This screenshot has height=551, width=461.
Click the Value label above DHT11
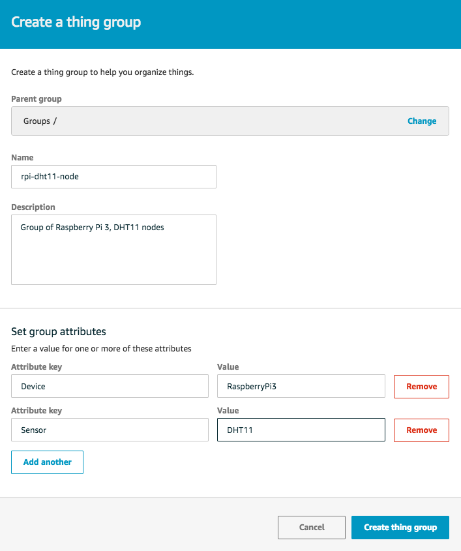(x=228, y=410)
